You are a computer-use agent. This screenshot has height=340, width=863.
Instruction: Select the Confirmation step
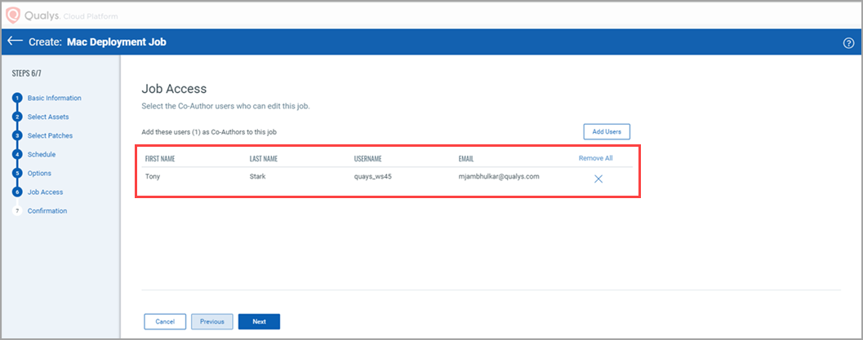tap(47, 210)
